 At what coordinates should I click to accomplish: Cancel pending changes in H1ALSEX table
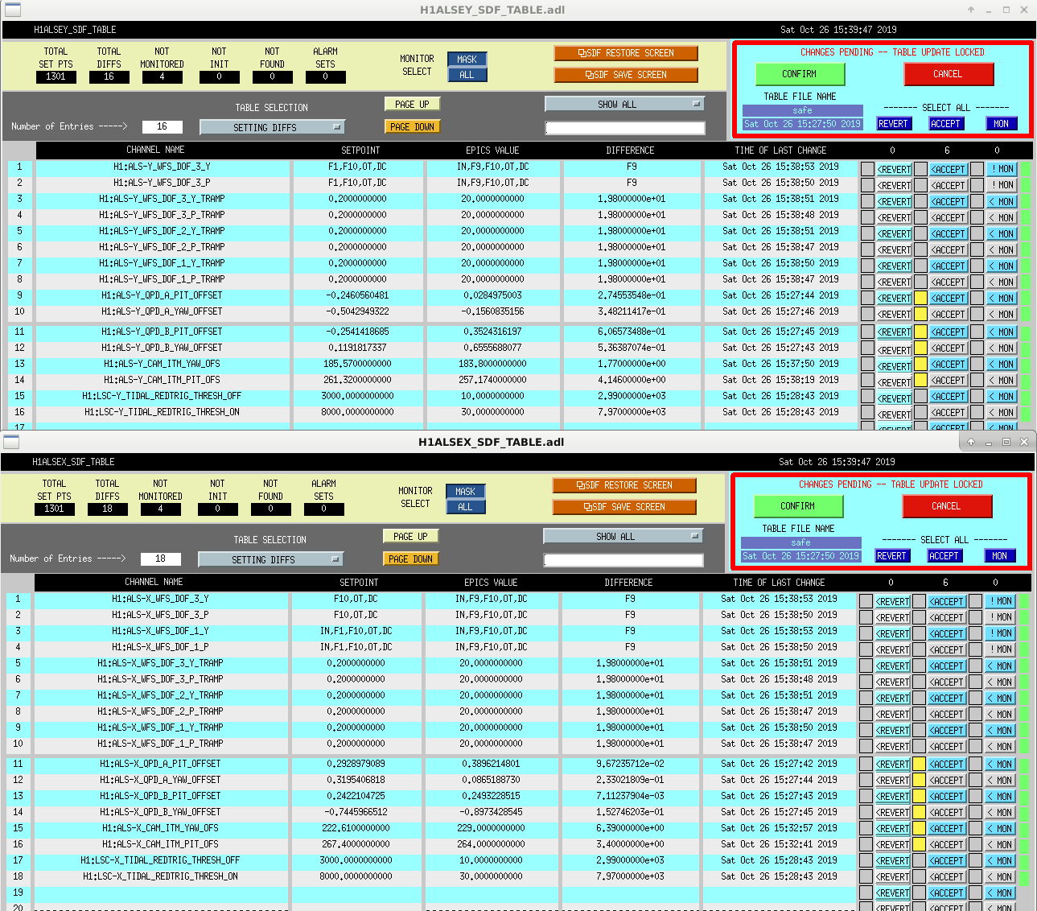click(947, 506)
